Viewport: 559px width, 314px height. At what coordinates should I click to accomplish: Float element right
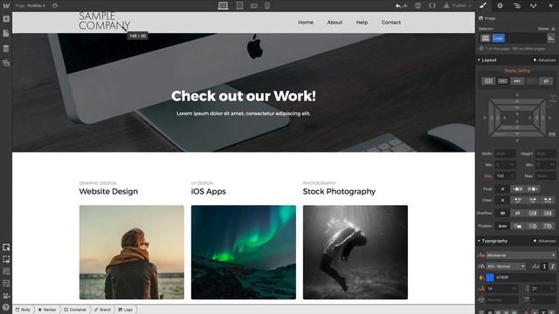[x=533, y=189]
